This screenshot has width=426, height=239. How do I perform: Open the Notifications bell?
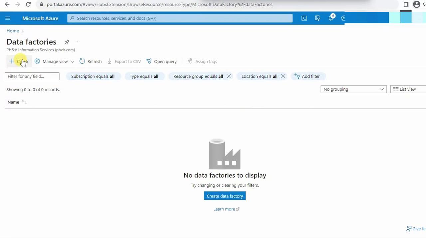331,18
